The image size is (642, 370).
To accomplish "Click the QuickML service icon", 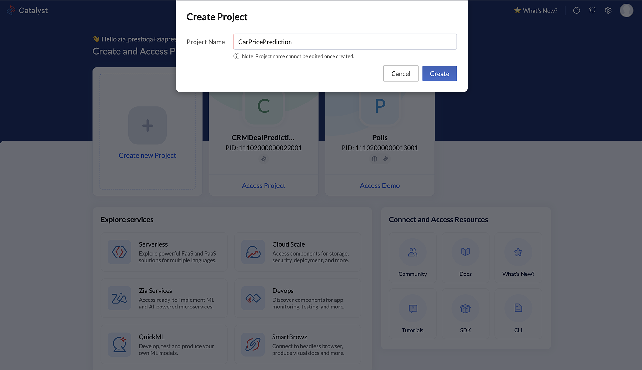I will pos(119,344).
